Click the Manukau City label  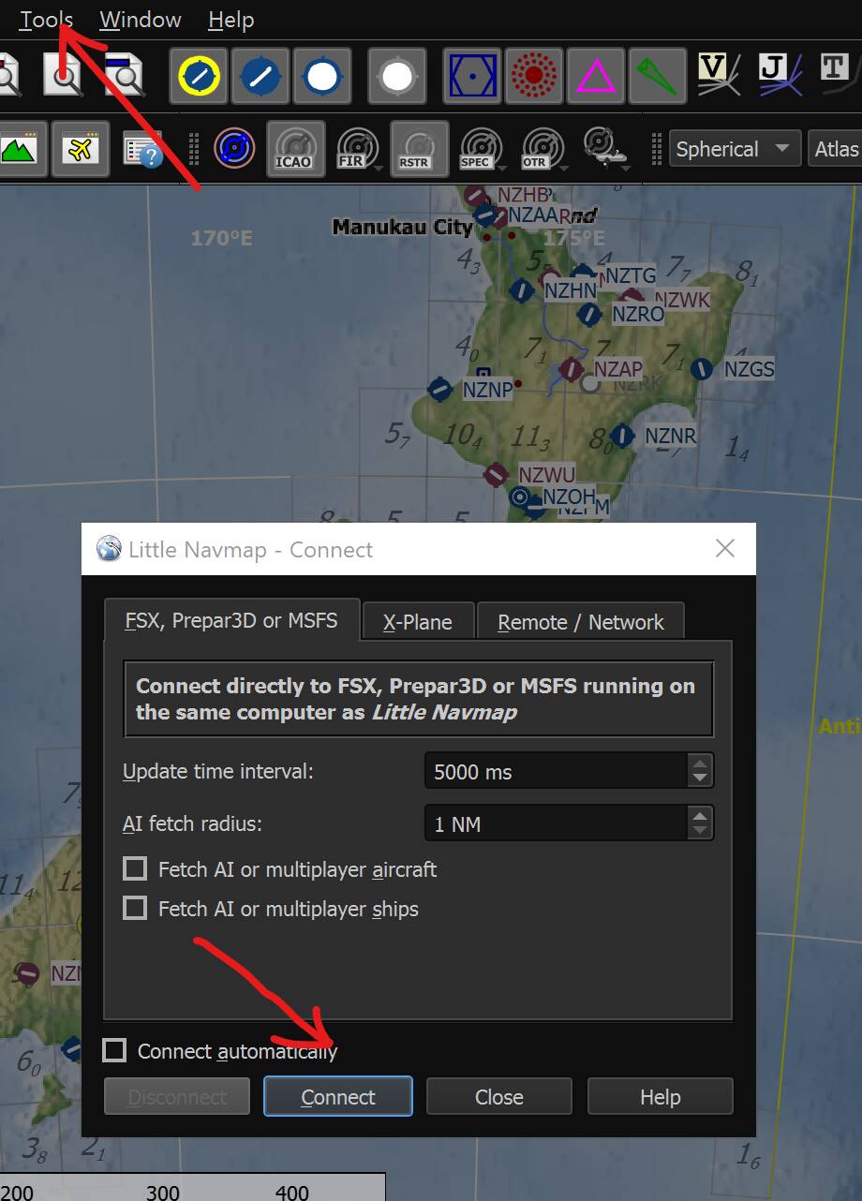coord(403,227)
